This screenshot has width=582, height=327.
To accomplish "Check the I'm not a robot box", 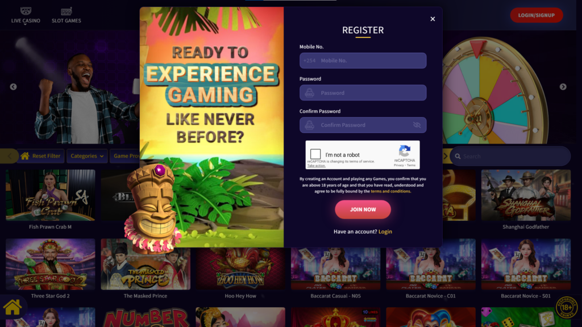I will point(315,154).
